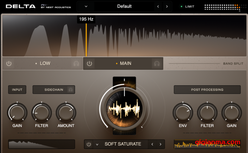The height and width of the screenshot is (153, 248).
Task: Click the INPUT button
Action: point(17,90)
